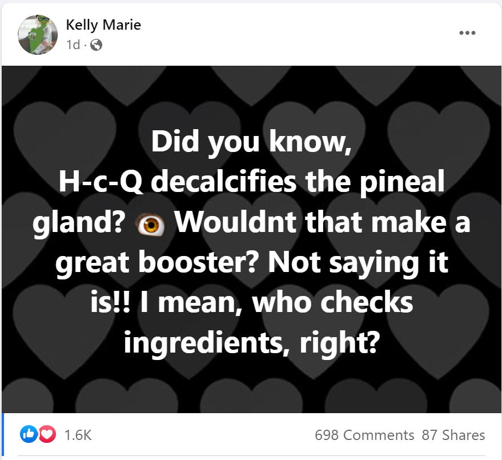Click the globe Public audience icon

click(97, 45)
